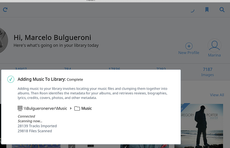Open the 17836 library stat
230x148 pixels.
tap(114, 68)
